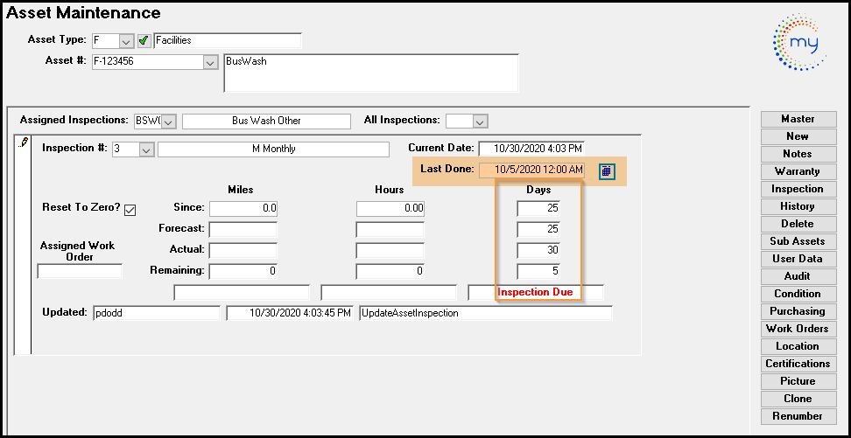Image resolution: width=851 pixels, height=438 pixels.
Task: Open the History view
Action: tap(798, 206)
